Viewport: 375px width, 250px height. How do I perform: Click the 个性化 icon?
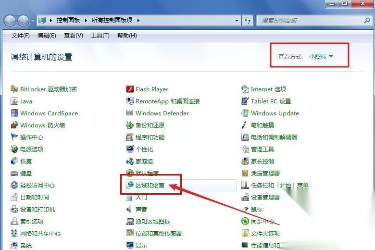(130, 149)
